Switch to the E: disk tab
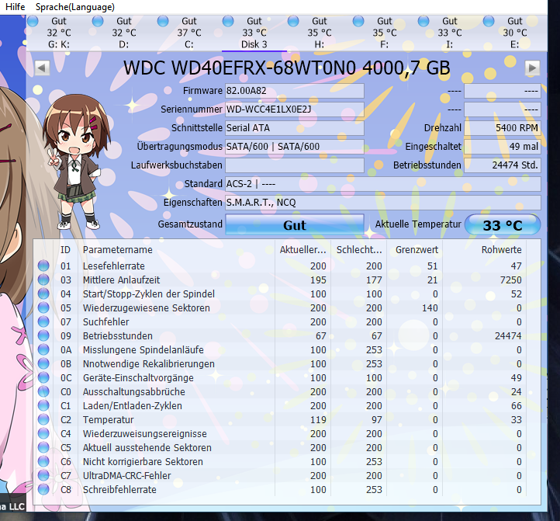 [x=515, y=33]
